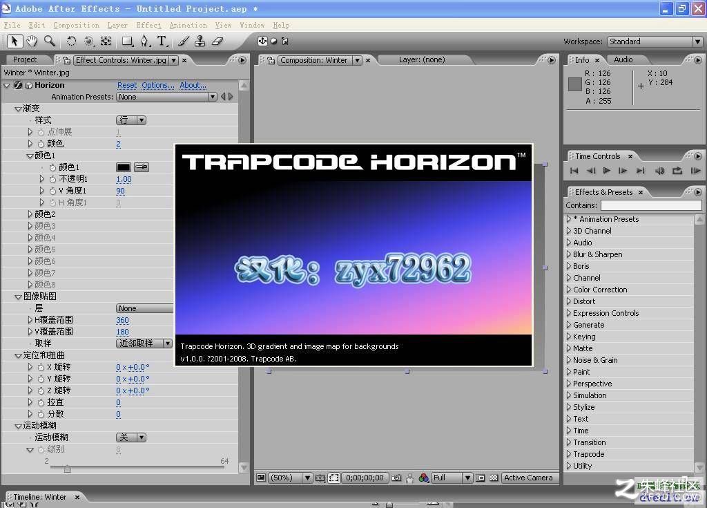The height and width of the screenshot is (508, 707).
Task: Play the composition in Time Controls
Action: pyautogui.click(x=607, y=171)
